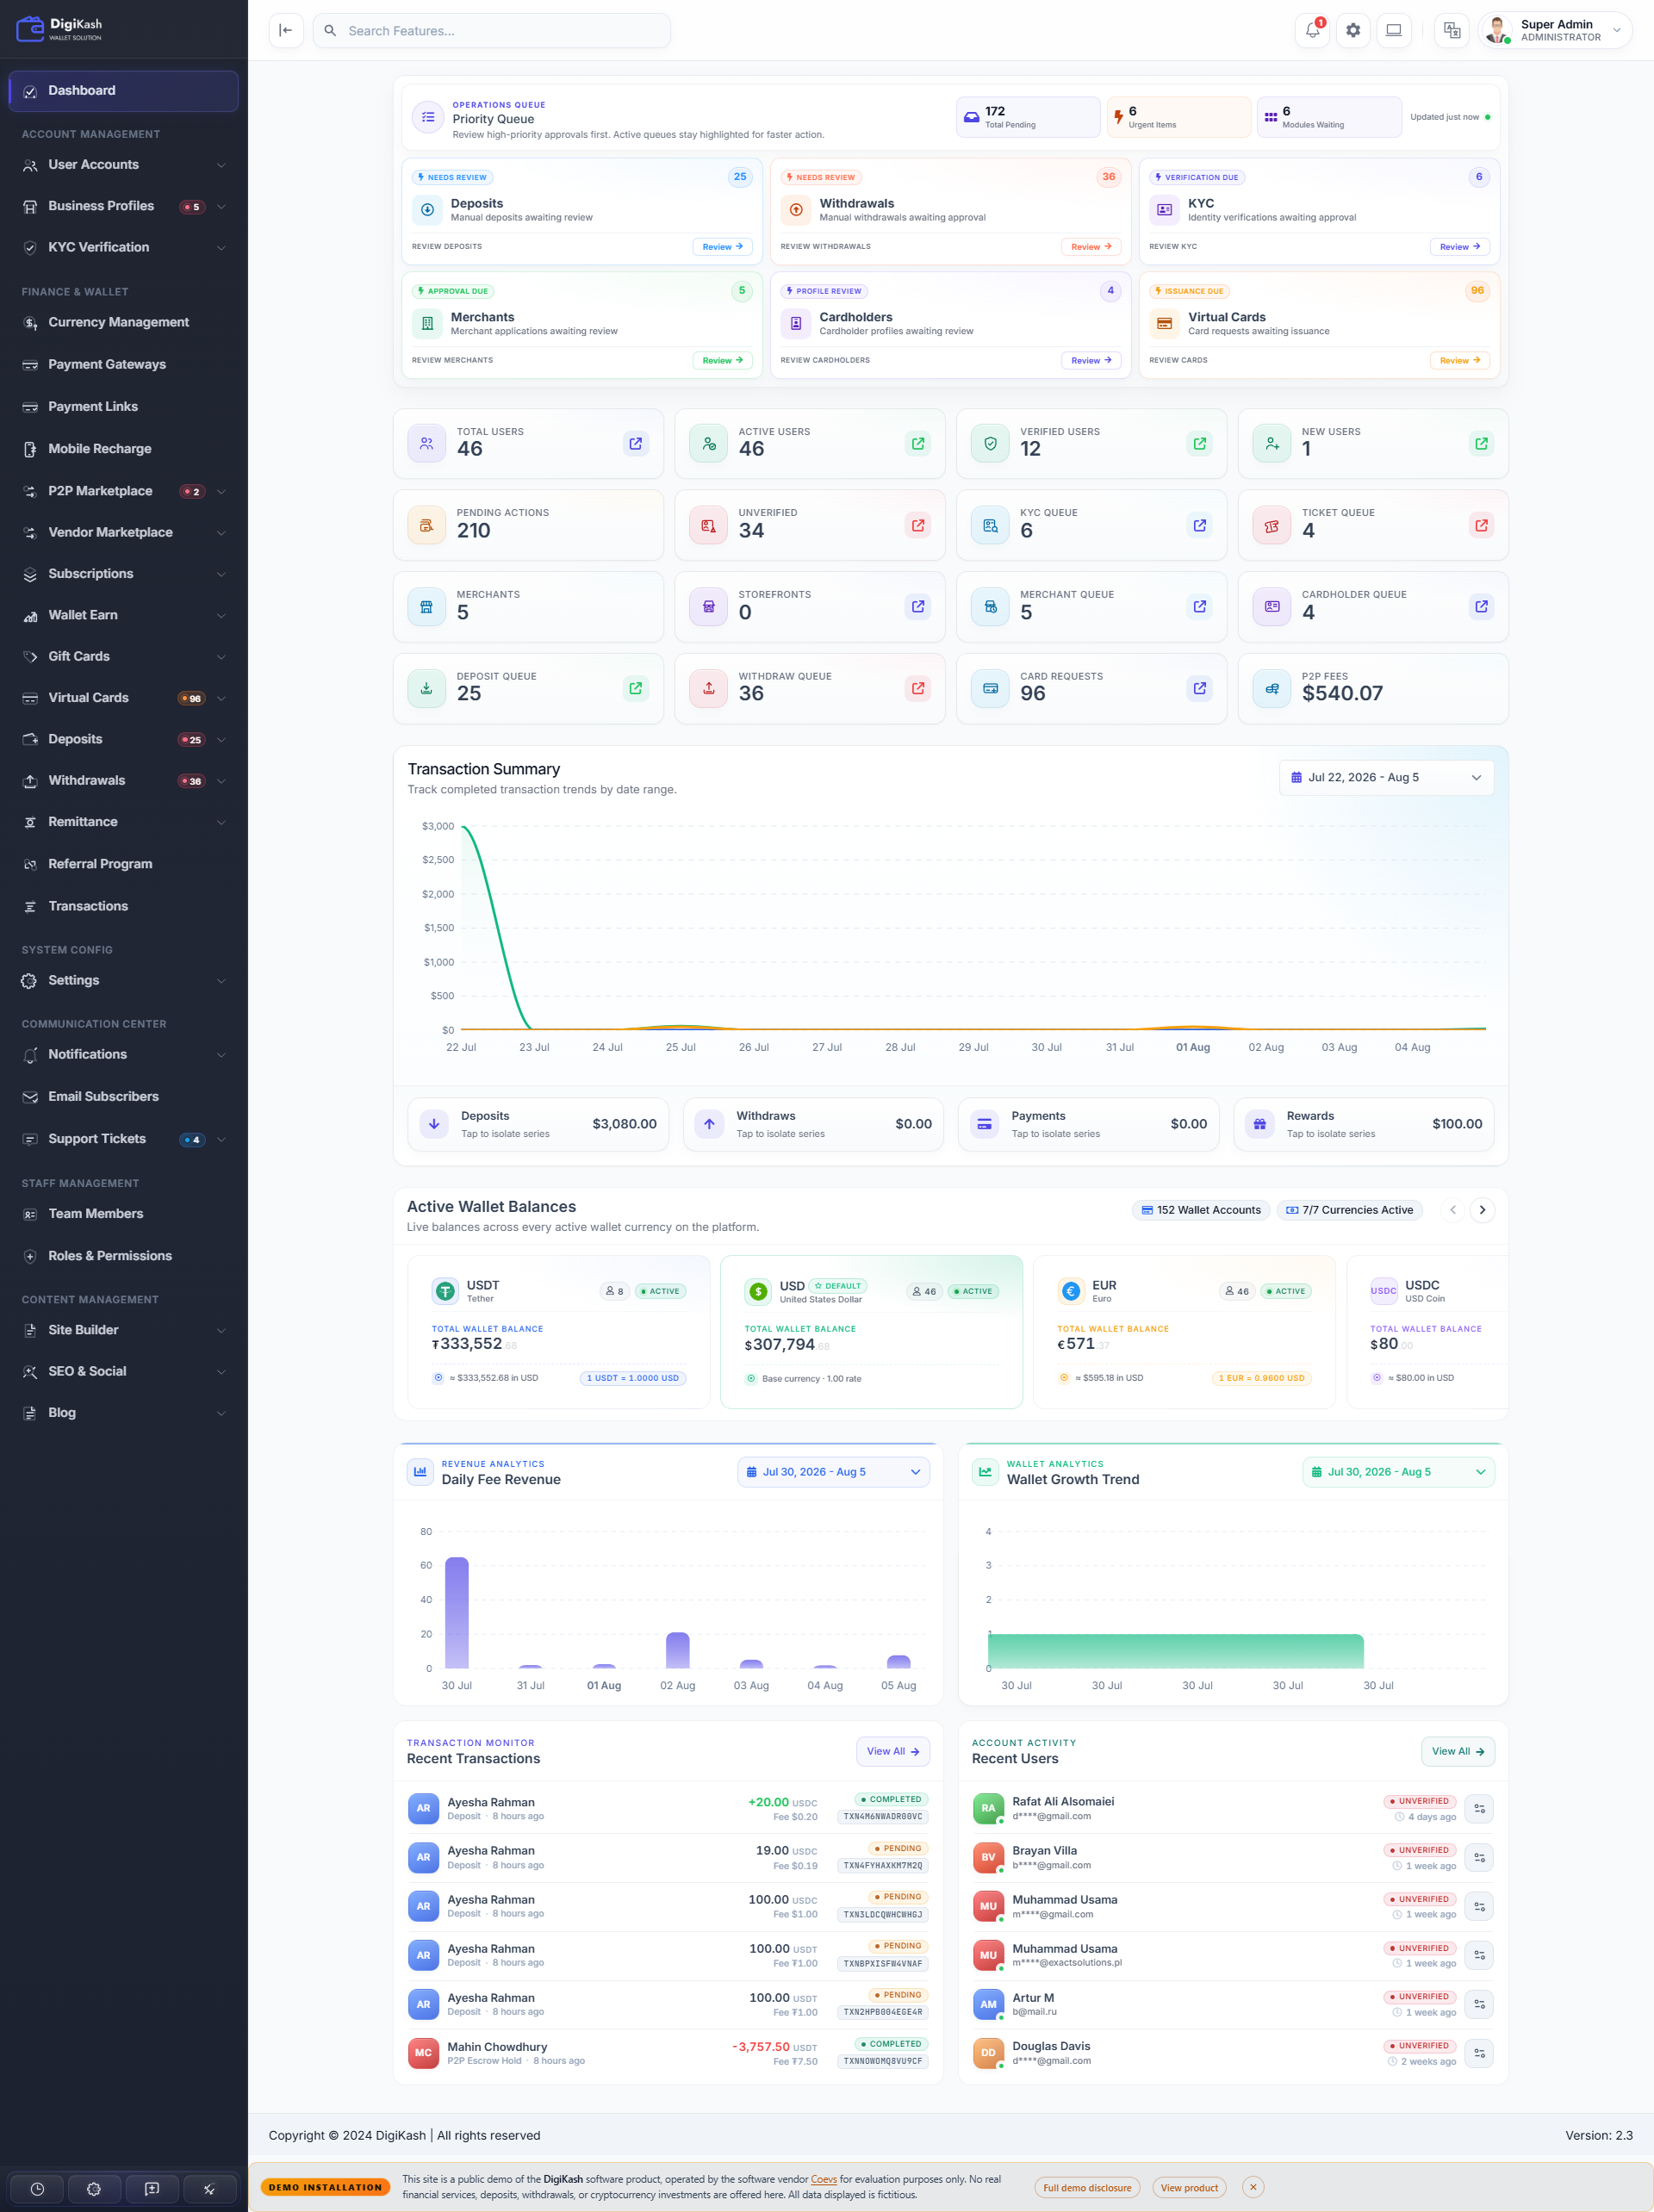1654x2212 pixels.
Task: Click View All for Recent Transactions
Action: point(893,1751)
